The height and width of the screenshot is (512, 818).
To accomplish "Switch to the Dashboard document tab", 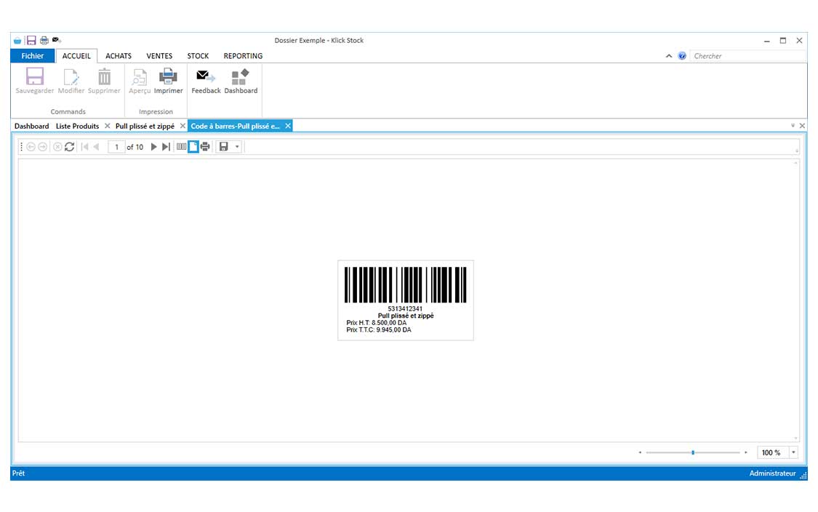I will click(x=31, y=127).
